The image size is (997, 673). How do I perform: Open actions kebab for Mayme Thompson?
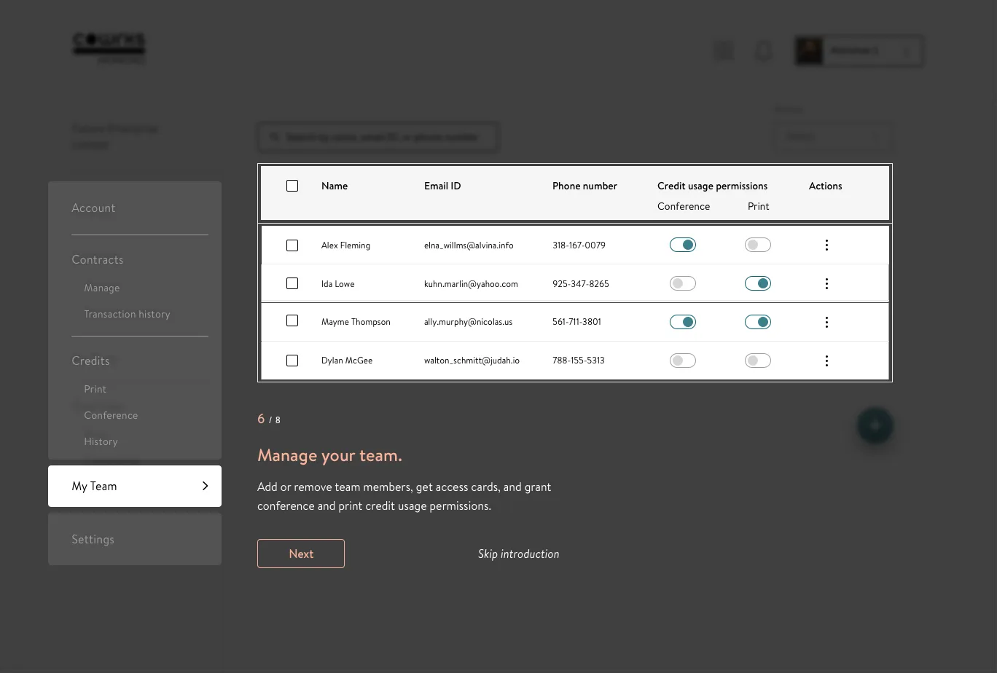(826, 322)
